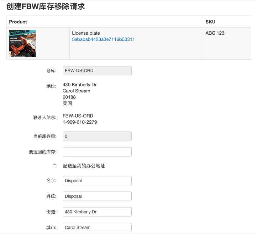
Task: Click the Product column header
Action: coord(18,22)
